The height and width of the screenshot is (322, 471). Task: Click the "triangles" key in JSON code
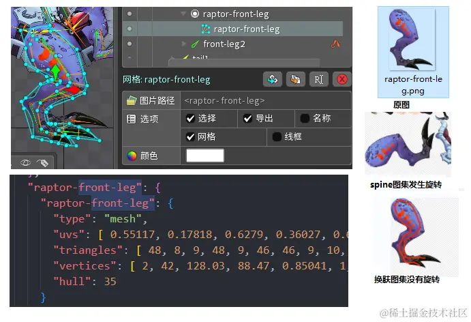pos(88,250)
